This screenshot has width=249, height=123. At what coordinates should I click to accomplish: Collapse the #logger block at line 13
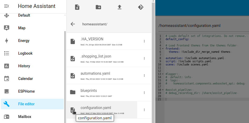[163, 74]
